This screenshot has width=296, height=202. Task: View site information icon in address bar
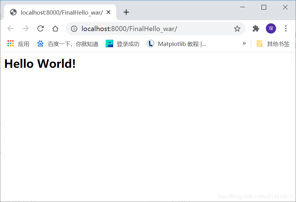pos(74,29)
